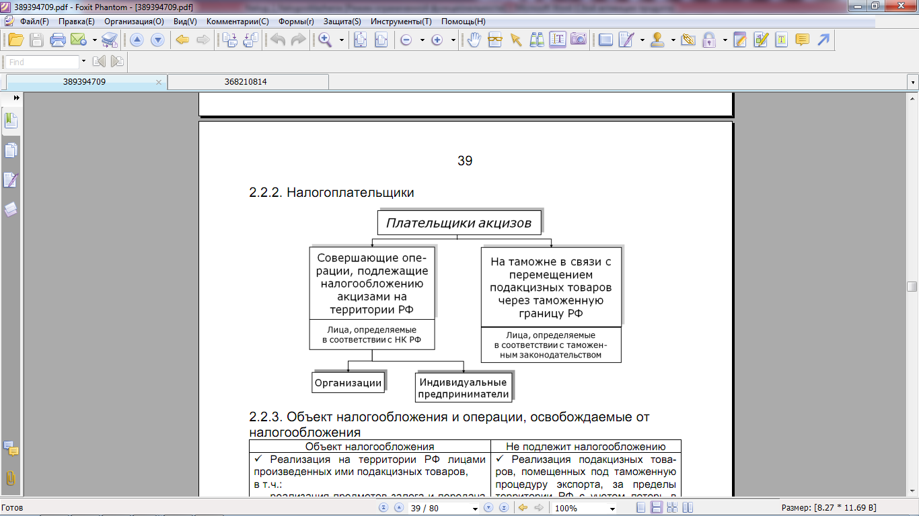Viewport: 919px width, 516px height.
Task: Click the padlock security icon
Action: [708, 40]
